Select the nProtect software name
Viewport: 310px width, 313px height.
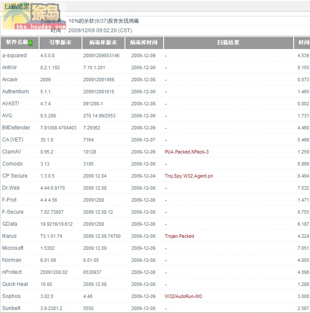[12, 272]
